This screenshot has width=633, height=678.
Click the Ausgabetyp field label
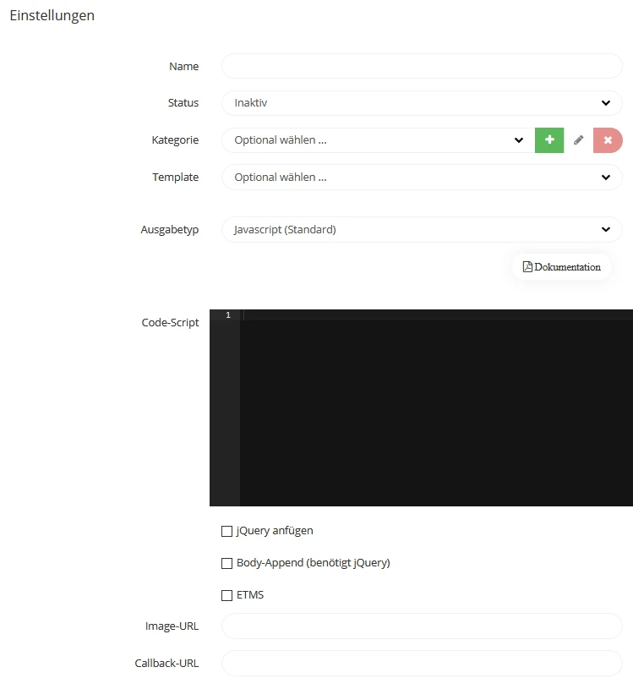(x=169, y=230)
